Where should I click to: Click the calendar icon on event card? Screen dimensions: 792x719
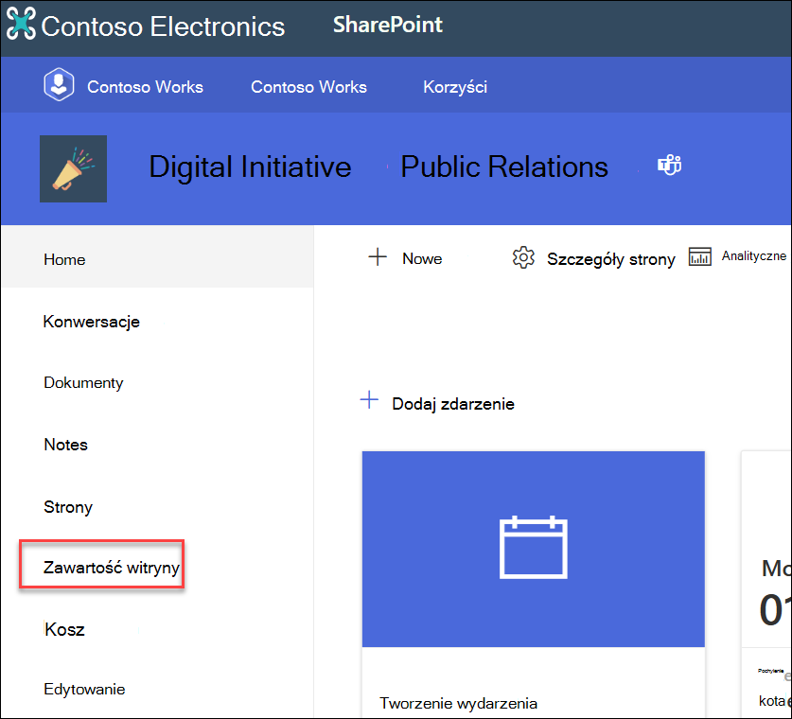click(x=534, y=548)
